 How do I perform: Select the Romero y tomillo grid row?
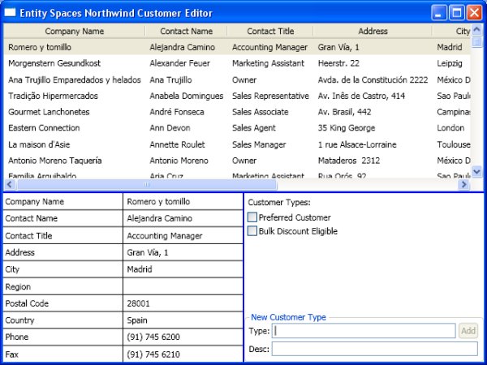pyautogui.click(x=237, y=47)
